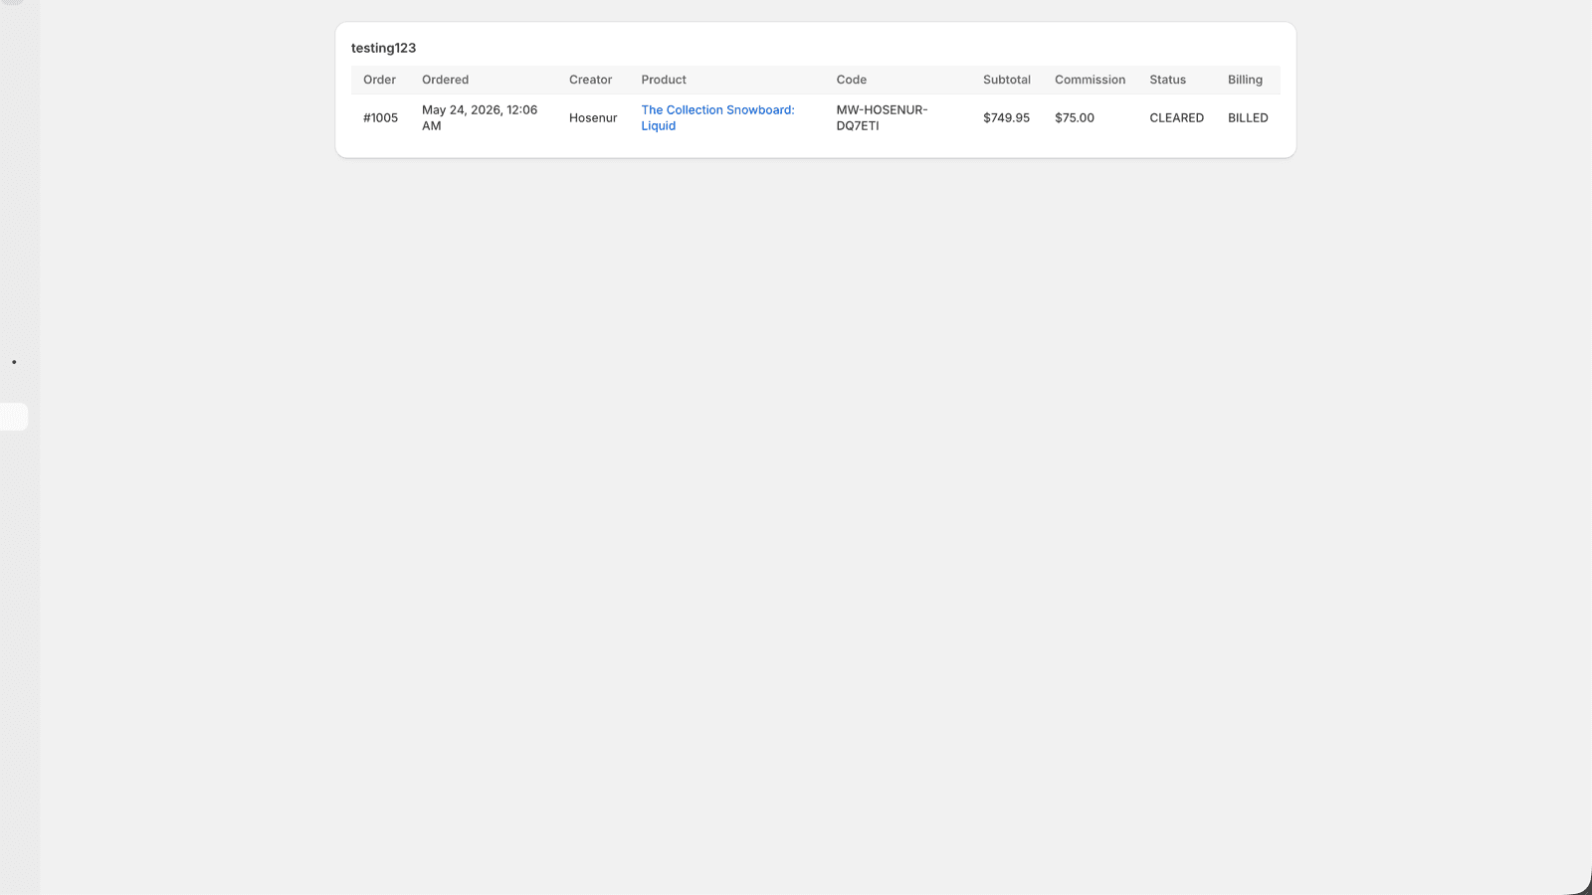Click the Product column header
The height and width of the screenshot is (895, 1592).
coord(664,80)
